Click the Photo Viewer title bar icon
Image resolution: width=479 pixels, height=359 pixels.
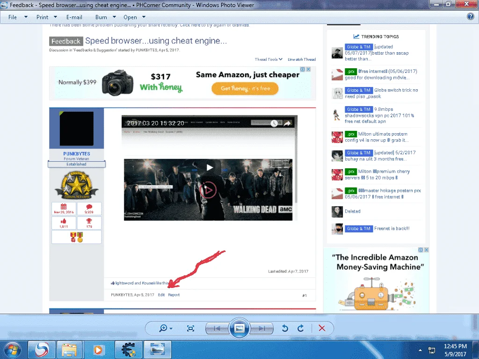coord(4,5)
